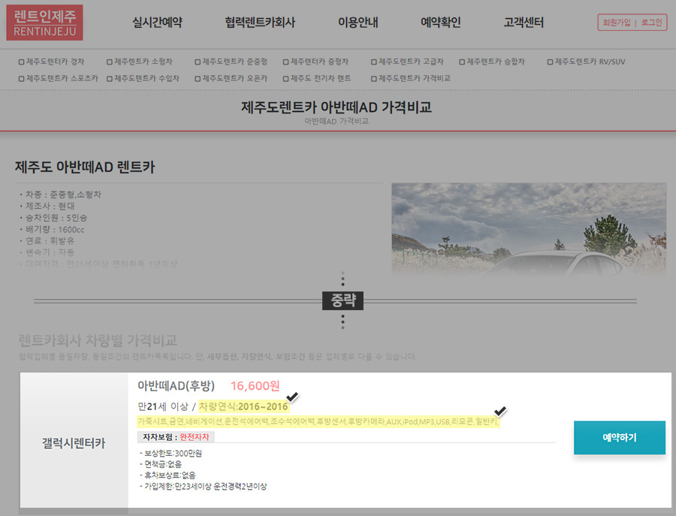
Task: Click the 면책금:없음 line
Action: click(x=161, y=464)
